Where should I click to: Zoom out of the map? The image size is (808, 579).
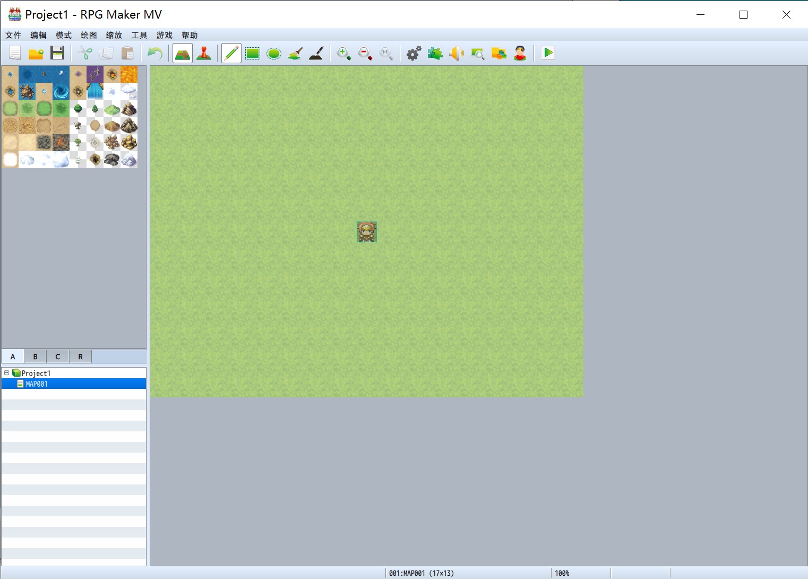pyautogui.click(x=365, y=53)
